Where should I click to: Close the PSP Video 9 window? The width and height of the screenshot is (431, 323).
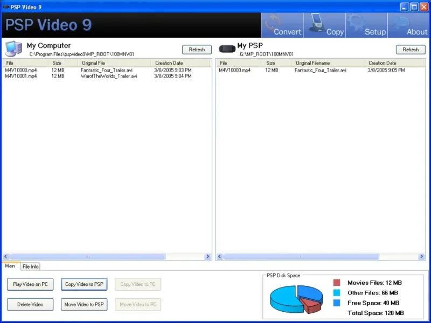click(424, 7)
